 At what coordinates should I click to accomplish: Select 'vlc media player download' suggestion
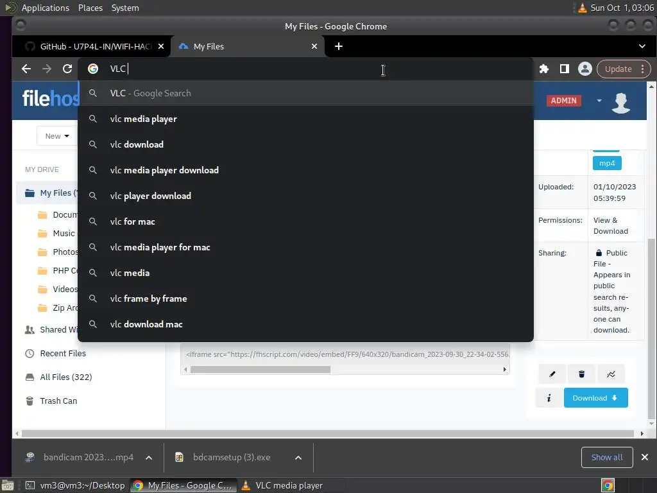coord(306,170)
